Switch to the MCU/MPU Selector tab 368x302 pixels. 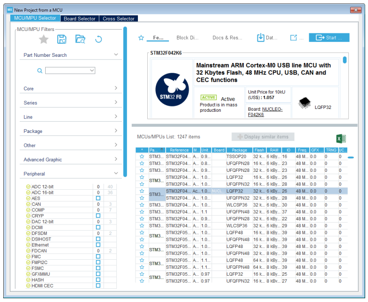[35, 18]
